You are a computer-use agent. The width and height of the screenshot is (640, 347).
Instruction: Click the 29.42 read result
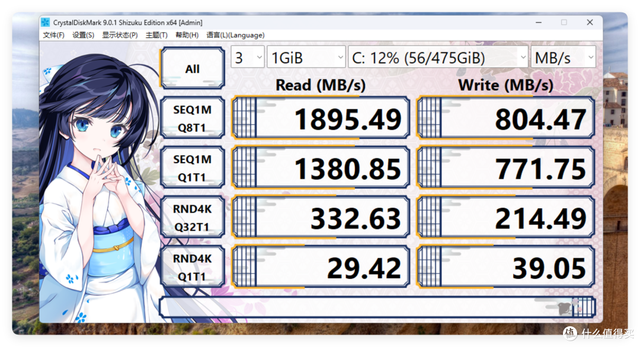pos(321,267)
